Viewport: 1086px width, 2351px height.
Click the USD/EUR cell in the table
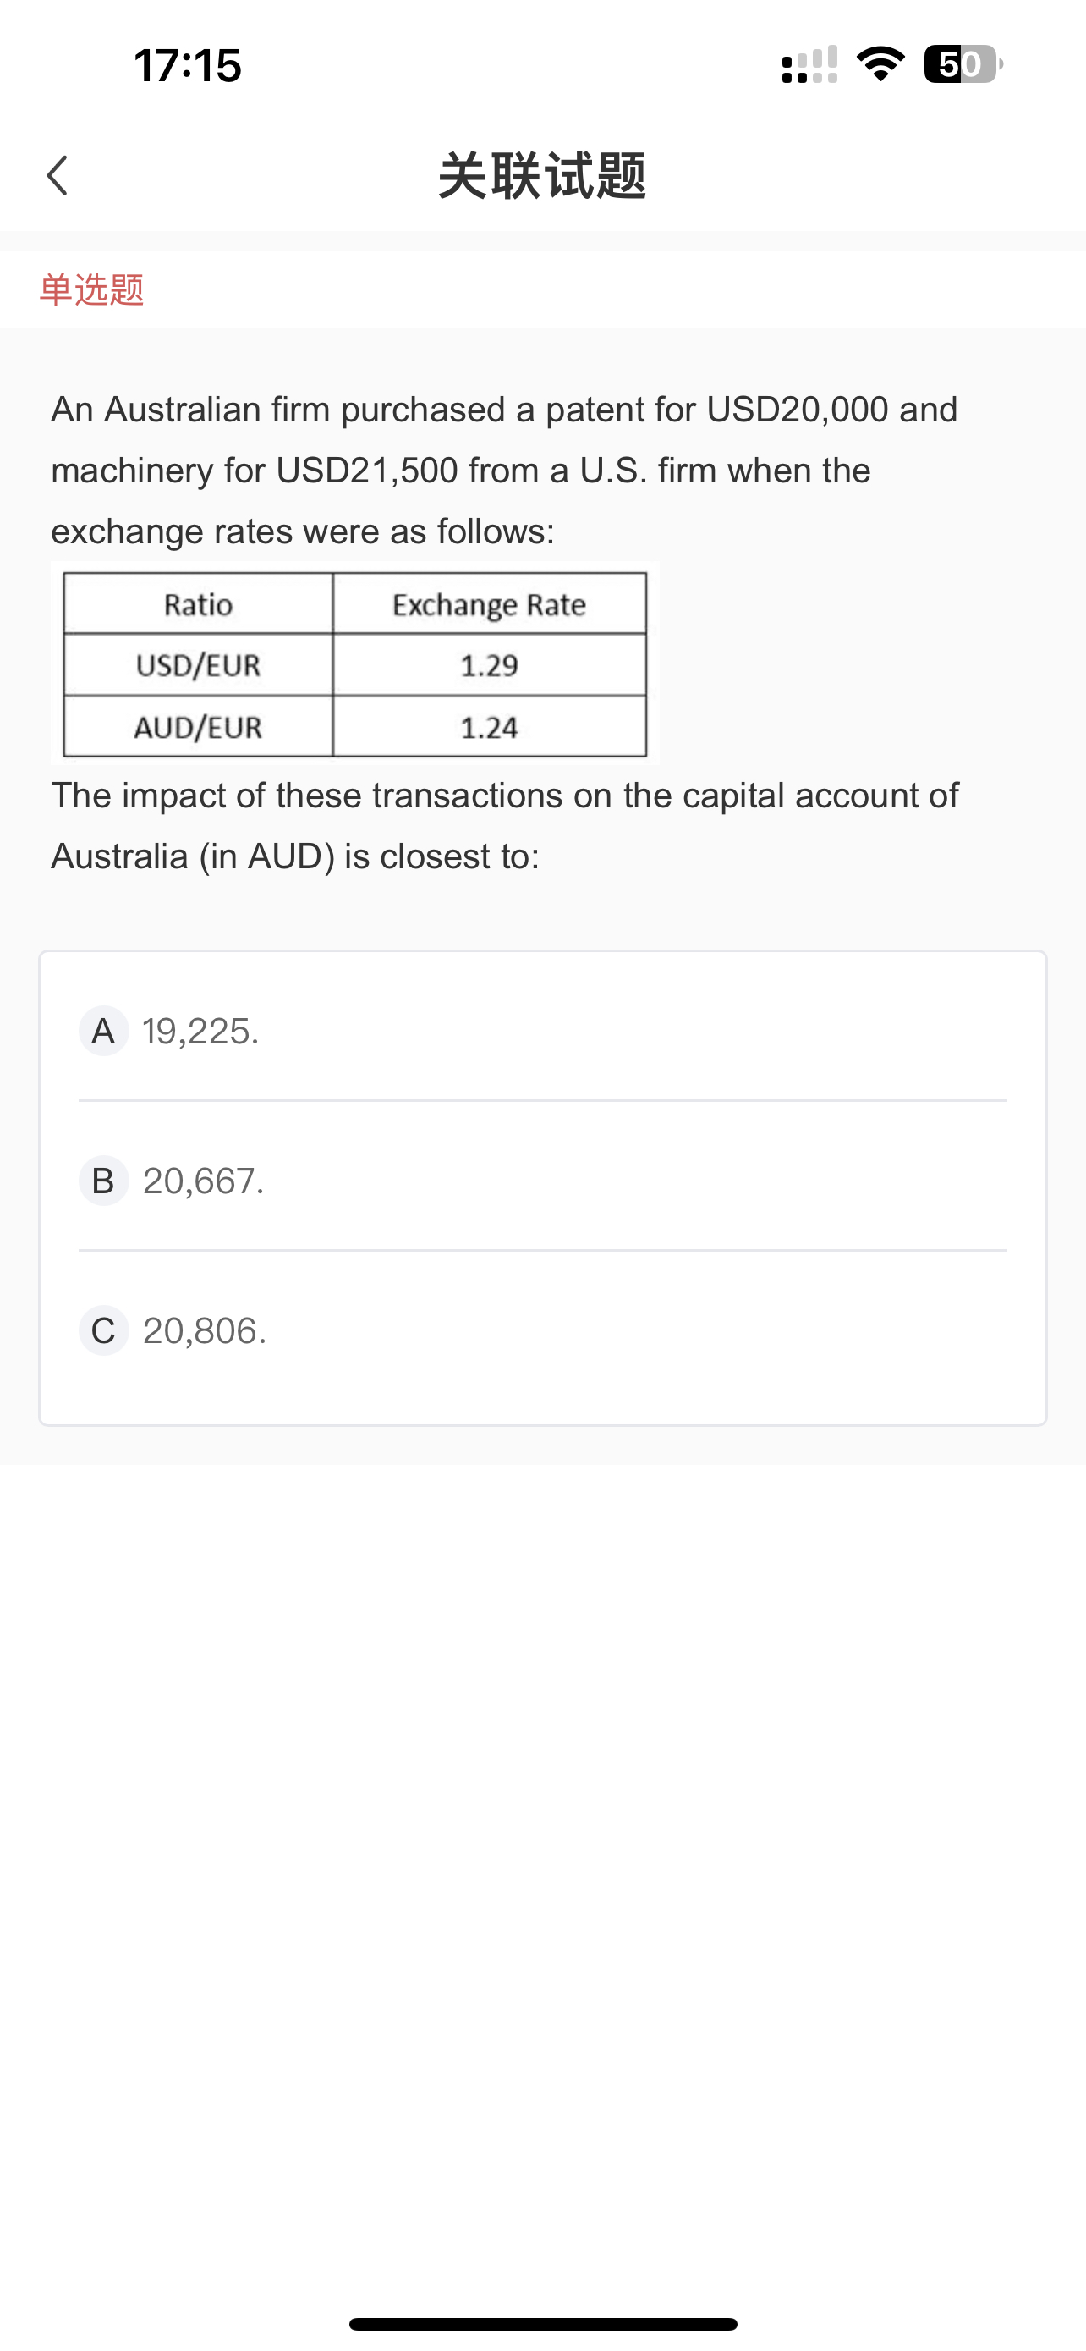tap(198, 665)
